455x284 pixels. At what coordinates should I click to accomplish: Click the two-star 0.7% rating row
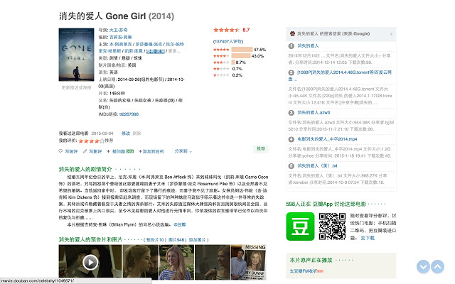[x=227, y=69]
